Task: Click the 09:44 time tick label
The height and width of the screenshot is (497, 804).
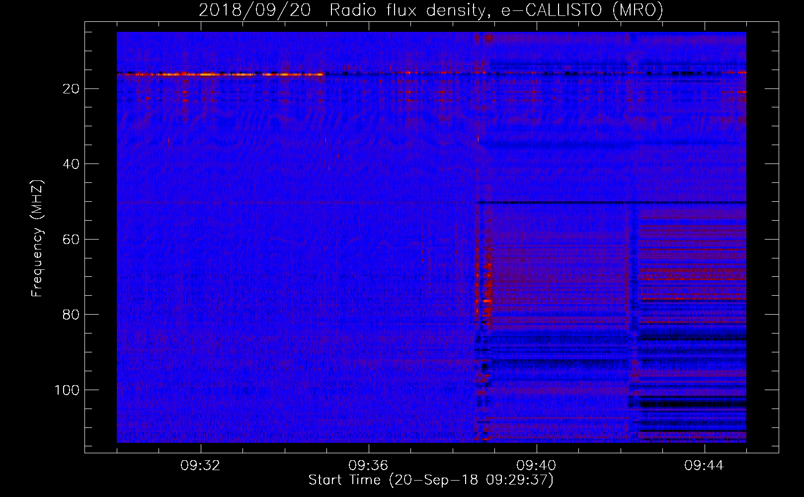Action: 704,466
